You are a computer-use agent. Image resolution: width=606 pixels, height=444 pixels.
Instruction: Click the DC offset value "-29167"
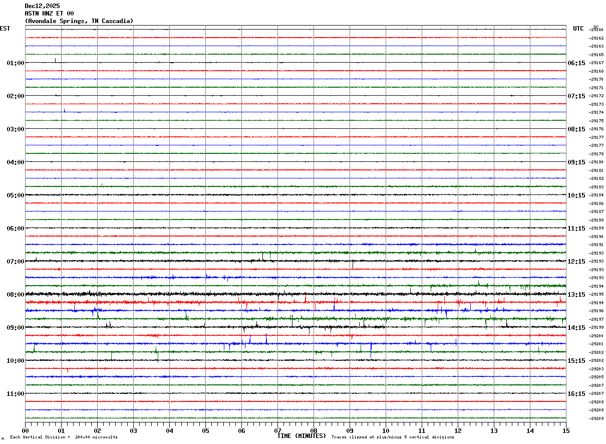(x=596, y=63)
